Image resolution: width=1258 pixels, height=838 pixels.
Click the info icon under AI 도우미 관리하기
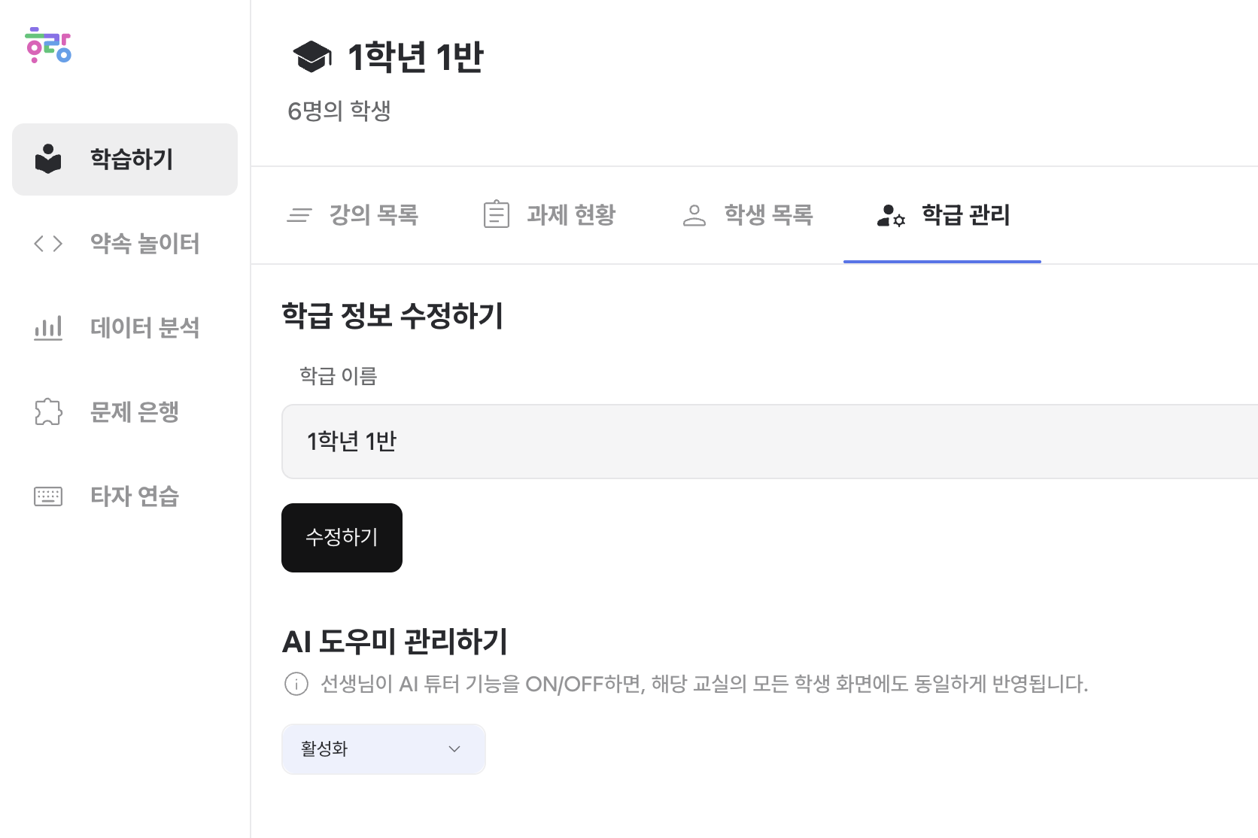(296, 684)
